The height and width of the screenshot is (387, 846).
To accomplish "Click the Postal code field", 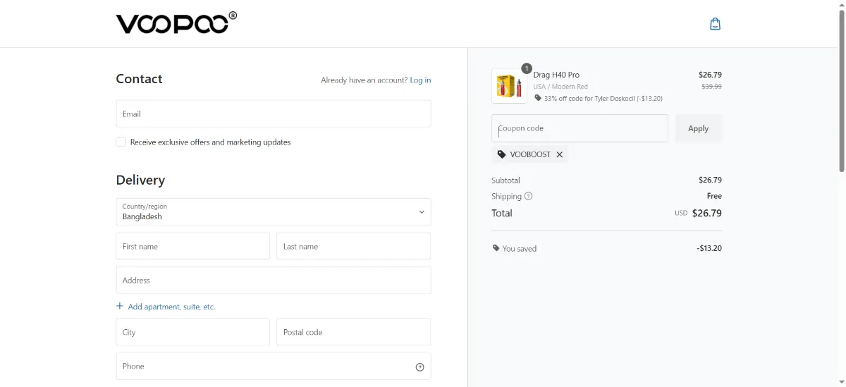I will 354,332.
